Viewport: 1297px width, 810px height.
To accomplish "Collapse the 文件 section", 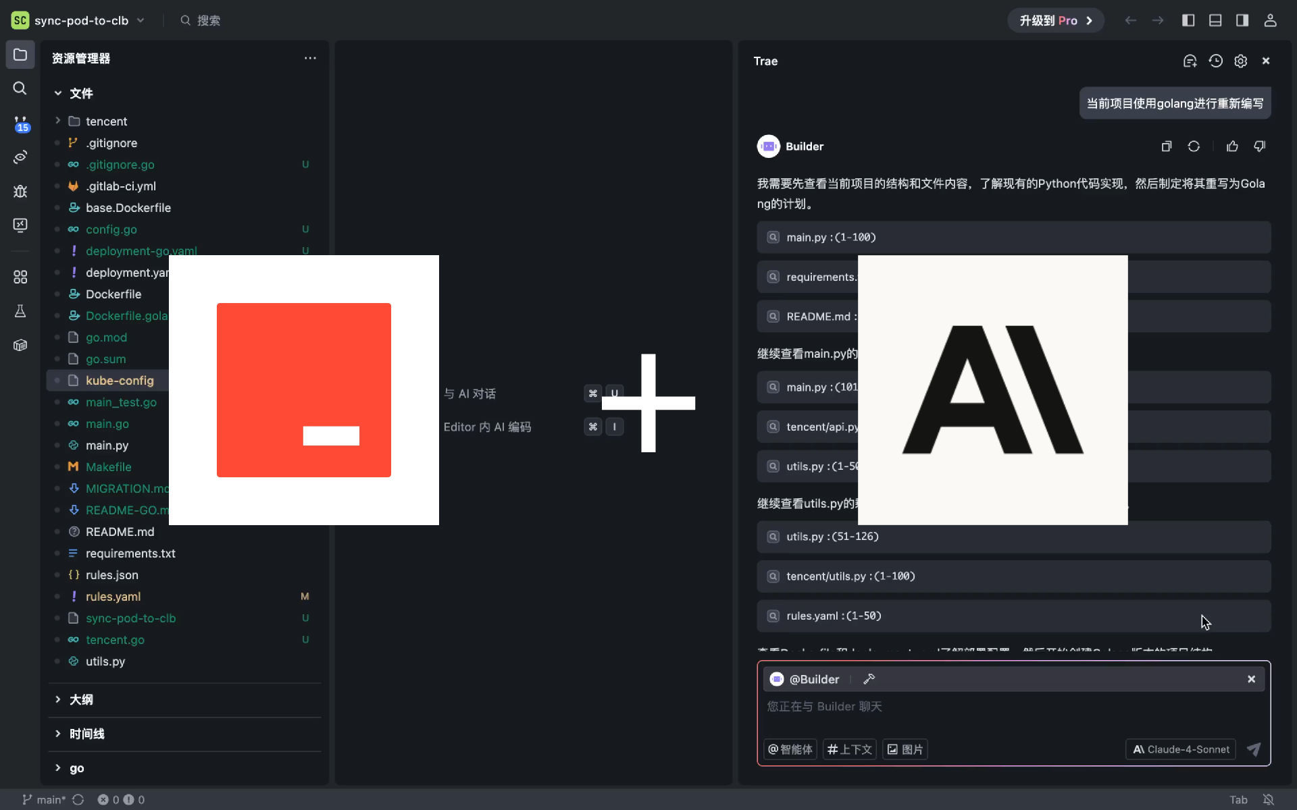I will [x=58, y=93].
